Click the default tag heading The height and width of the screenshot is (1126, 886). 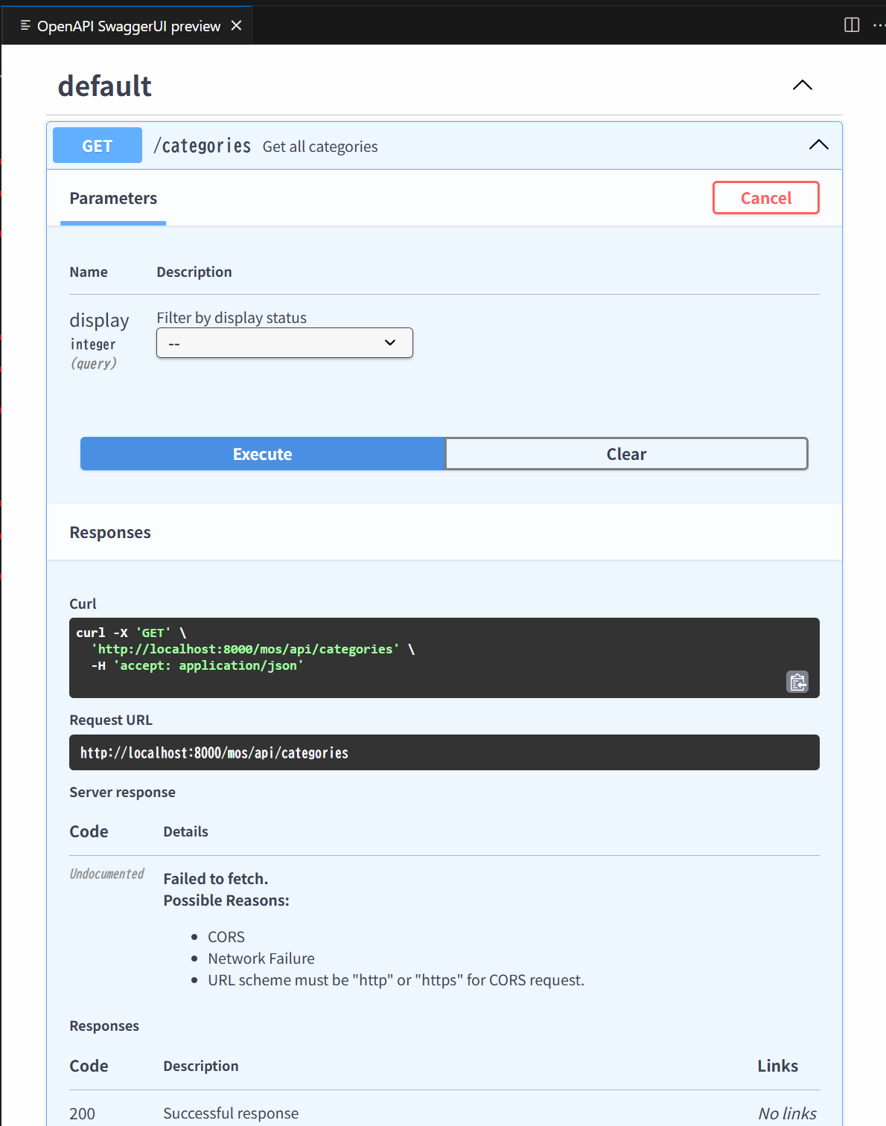[105, 86]
